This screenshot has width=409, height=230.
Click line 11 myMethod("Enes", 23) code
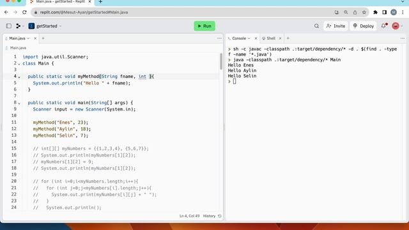coord(61,122)
